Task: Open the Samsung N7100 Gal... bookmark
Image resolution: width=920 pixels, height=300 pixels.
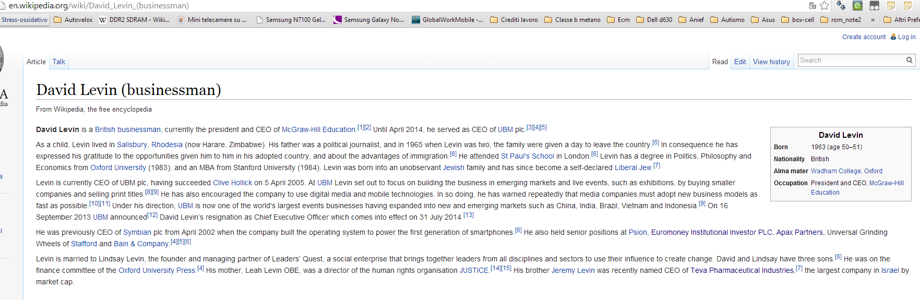Action: click(x=291, y=20)
